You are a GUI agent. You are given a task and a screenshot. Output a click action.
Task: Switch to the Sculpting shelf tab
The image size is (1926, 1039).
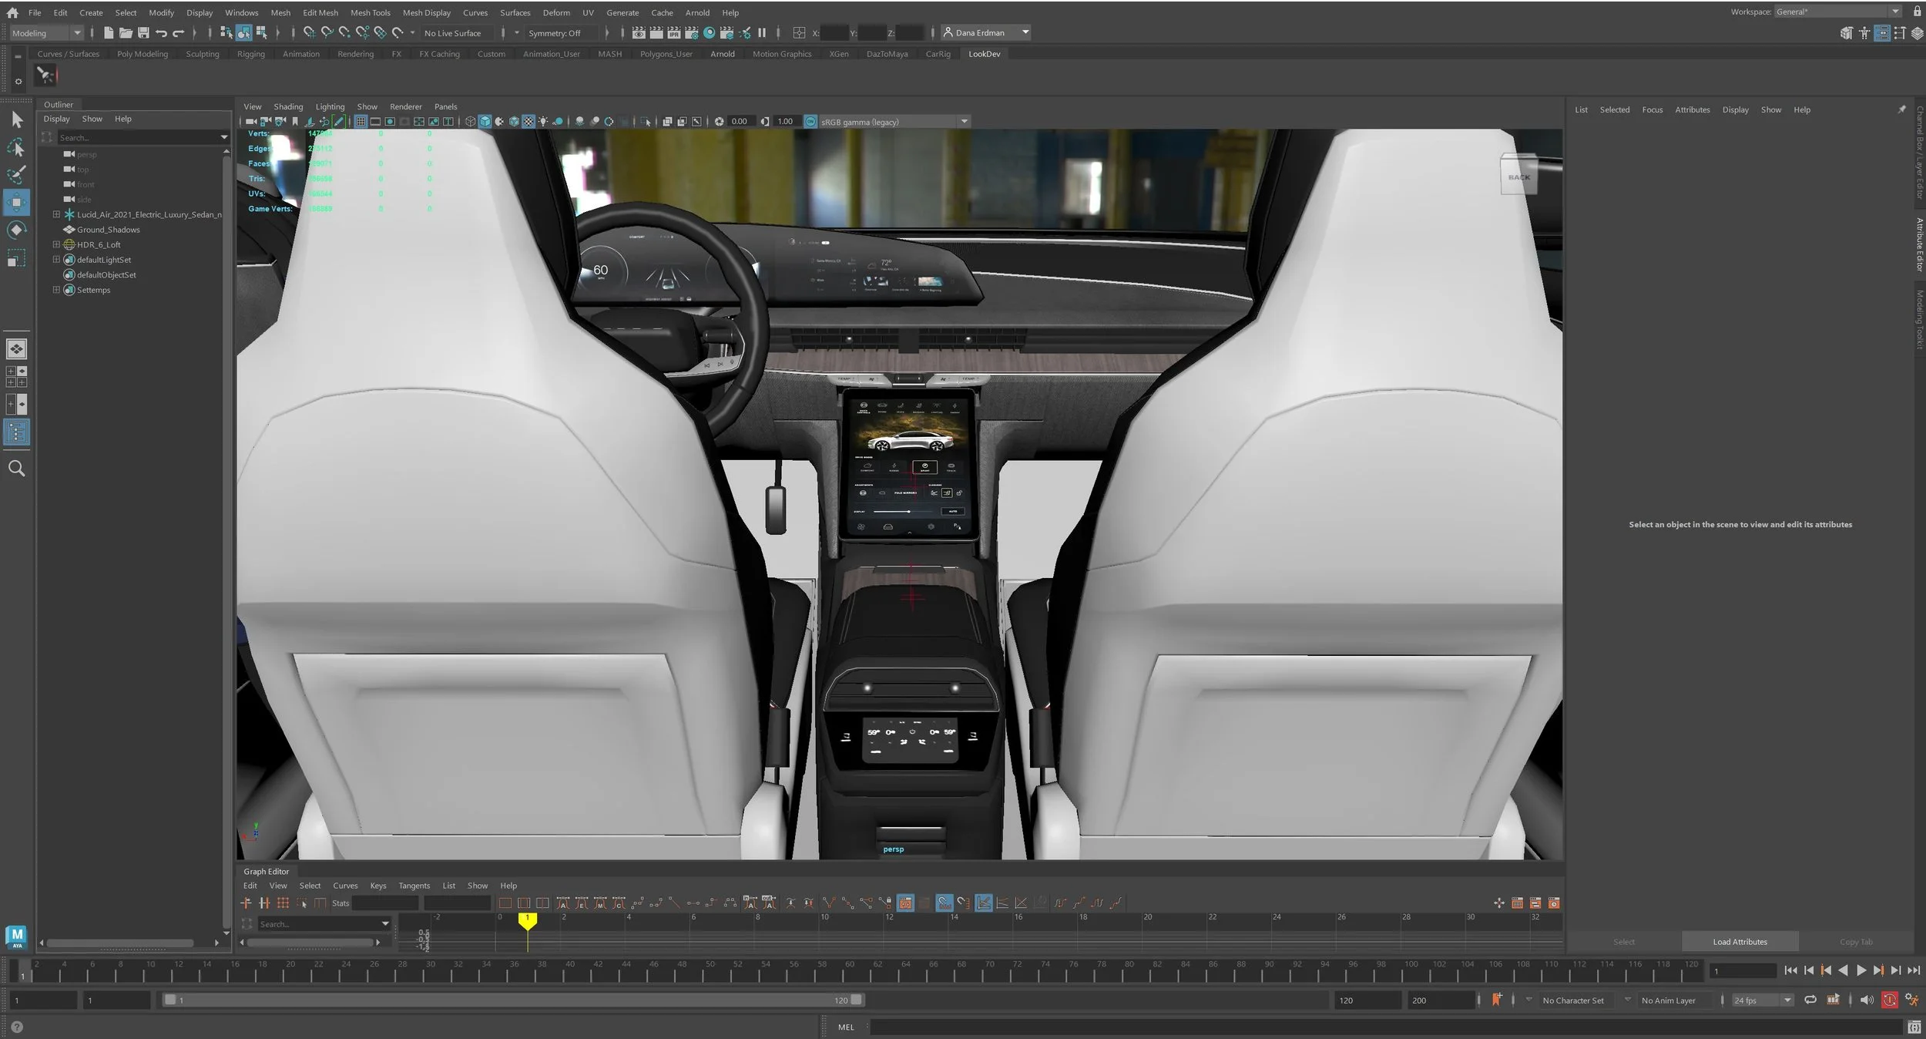coord(203,53)
